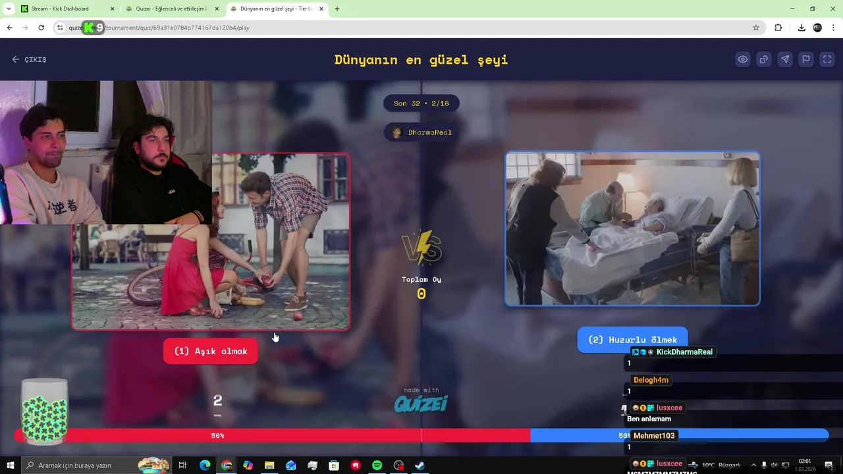
Task: Open the site information icon in address bar
Action: pos(60,28)
